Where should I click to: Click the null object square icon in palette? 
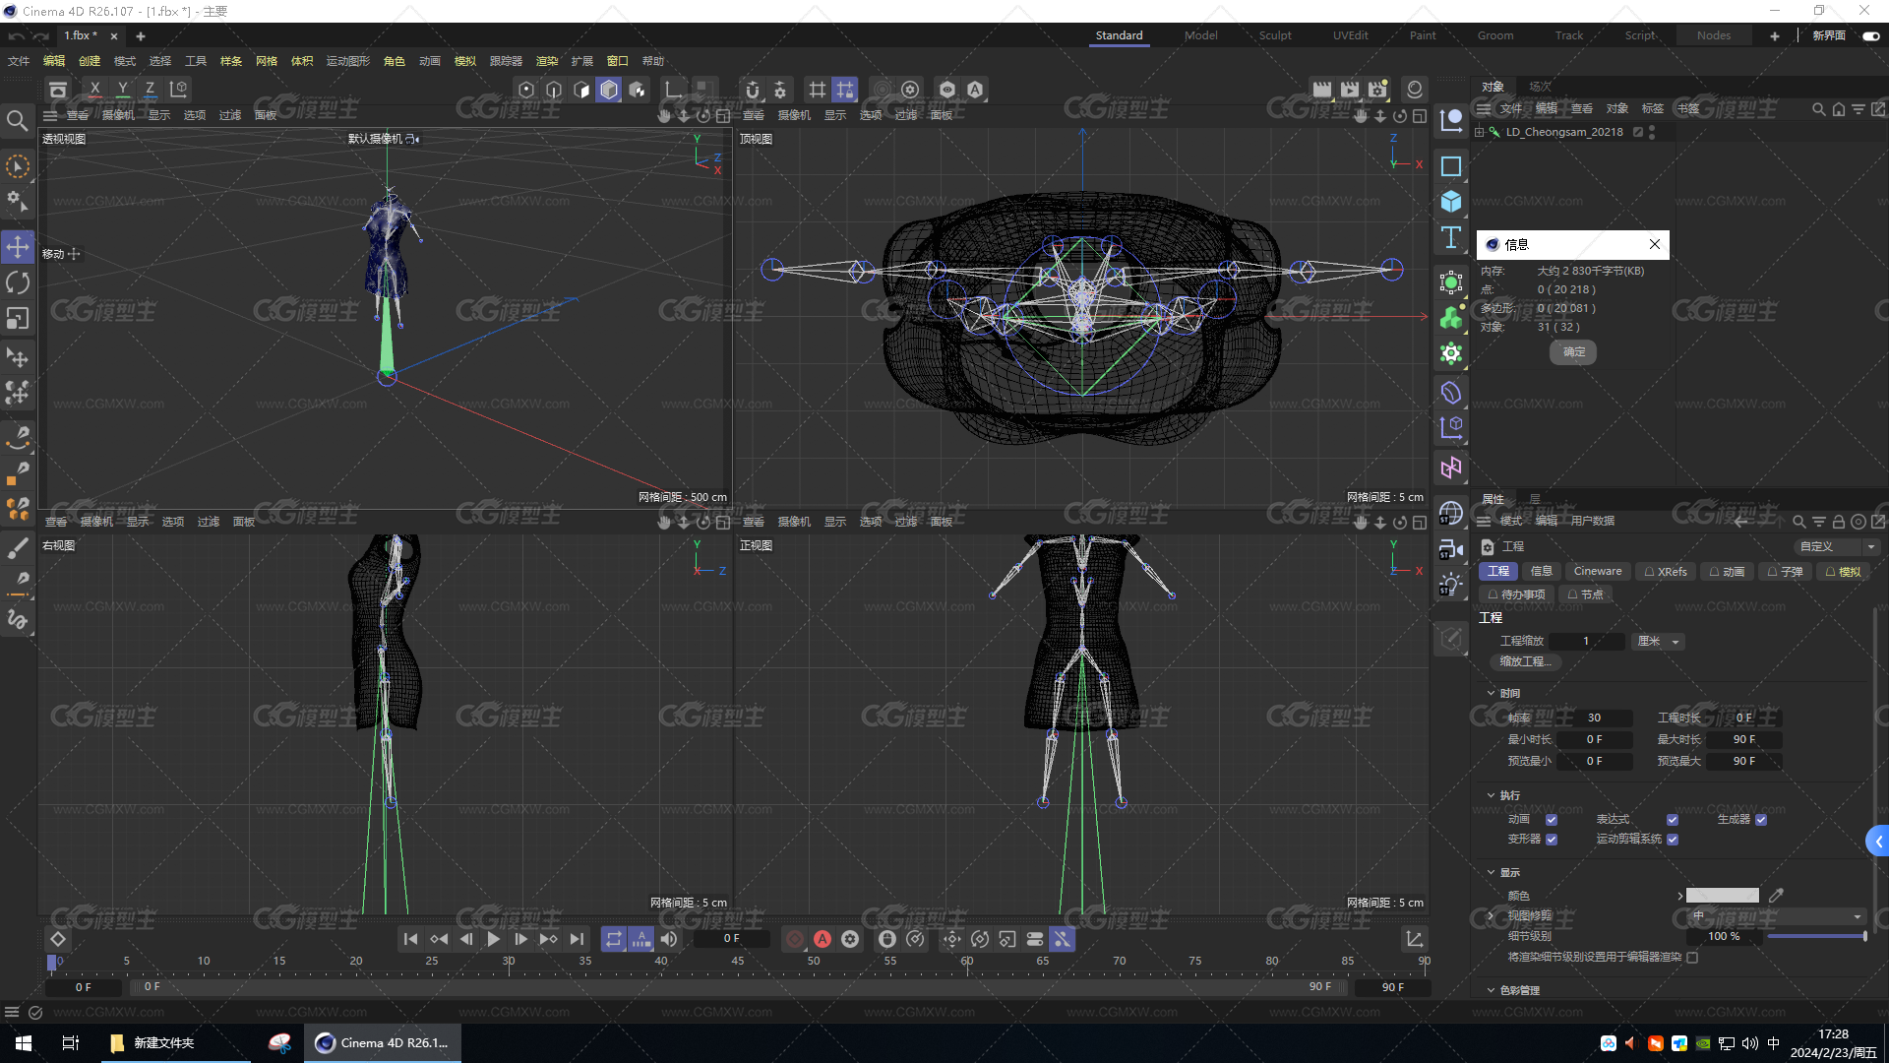(x=1451, y=166)
